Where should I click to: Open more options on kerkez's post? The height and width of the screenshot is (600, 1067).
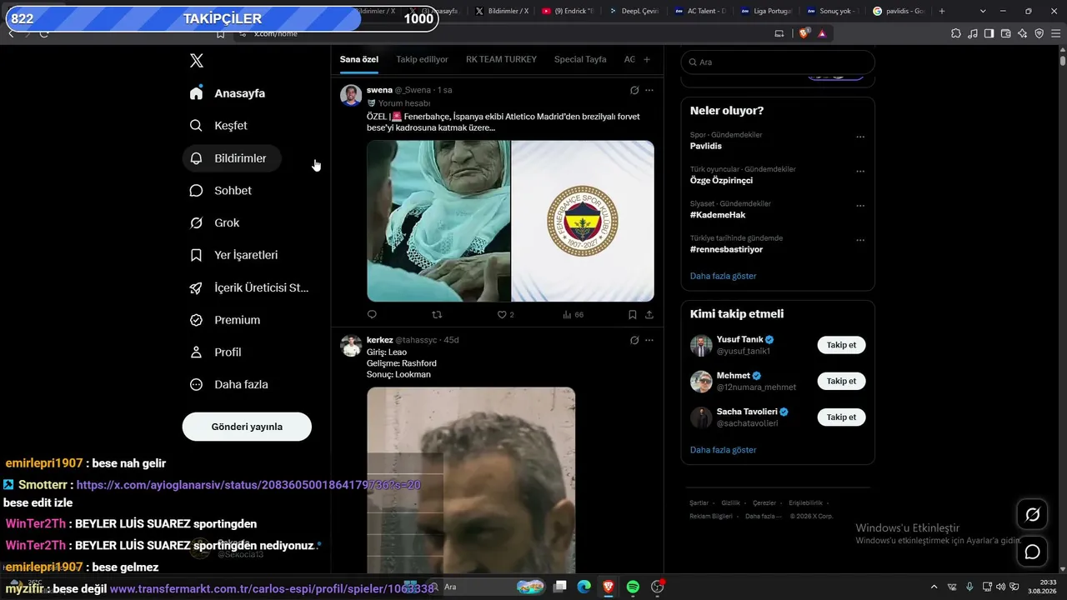tap(649, 340)
